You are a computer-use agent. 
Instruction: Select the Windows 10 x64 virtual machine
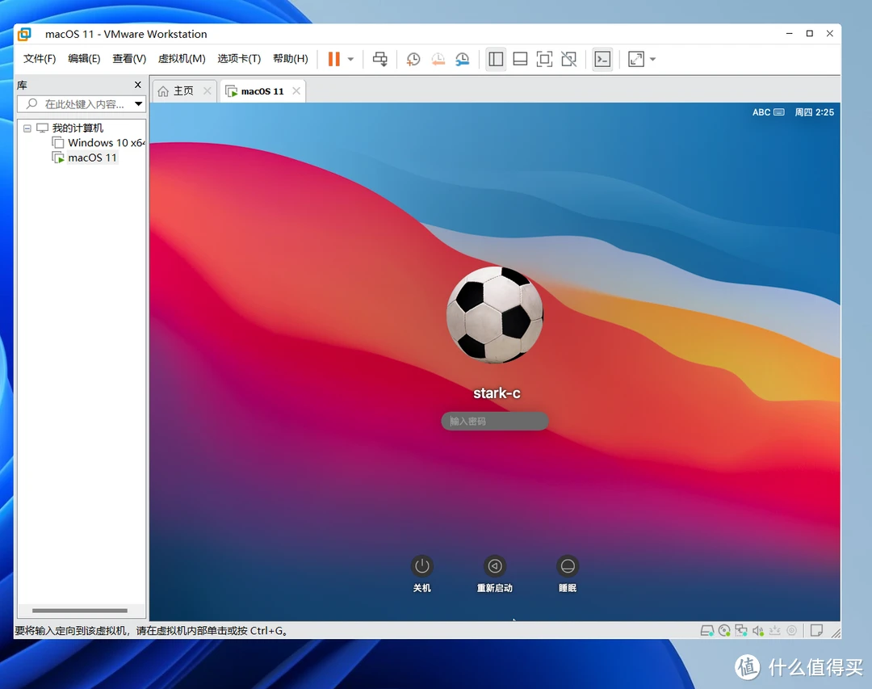click(x=99, y=142)
